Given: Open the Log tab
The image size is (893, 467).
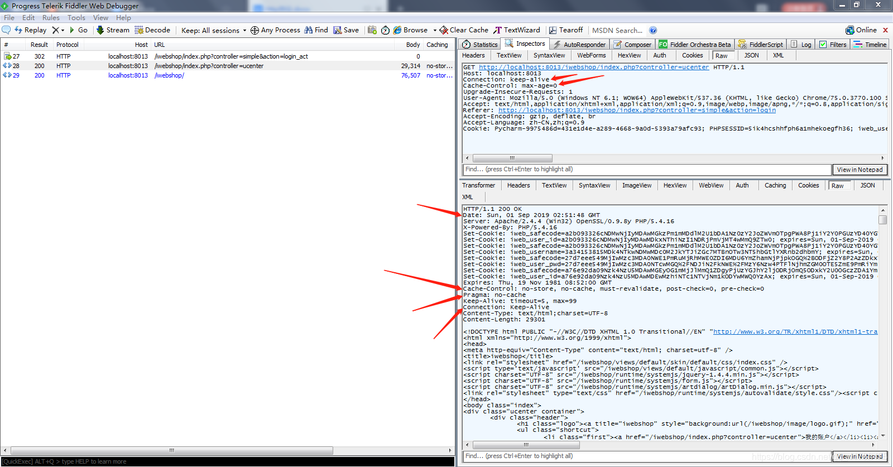Looking at the screenshot, I should [x=801, y=45].
